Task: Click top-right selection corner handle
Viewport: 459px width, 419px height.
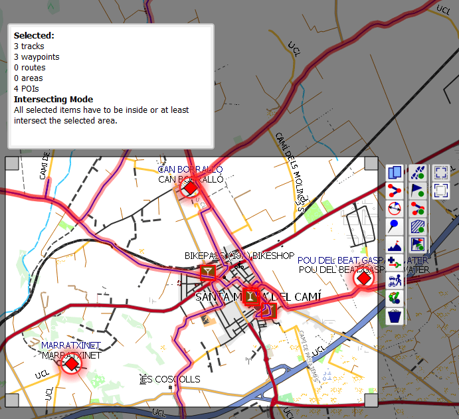Action: (371, 163)
